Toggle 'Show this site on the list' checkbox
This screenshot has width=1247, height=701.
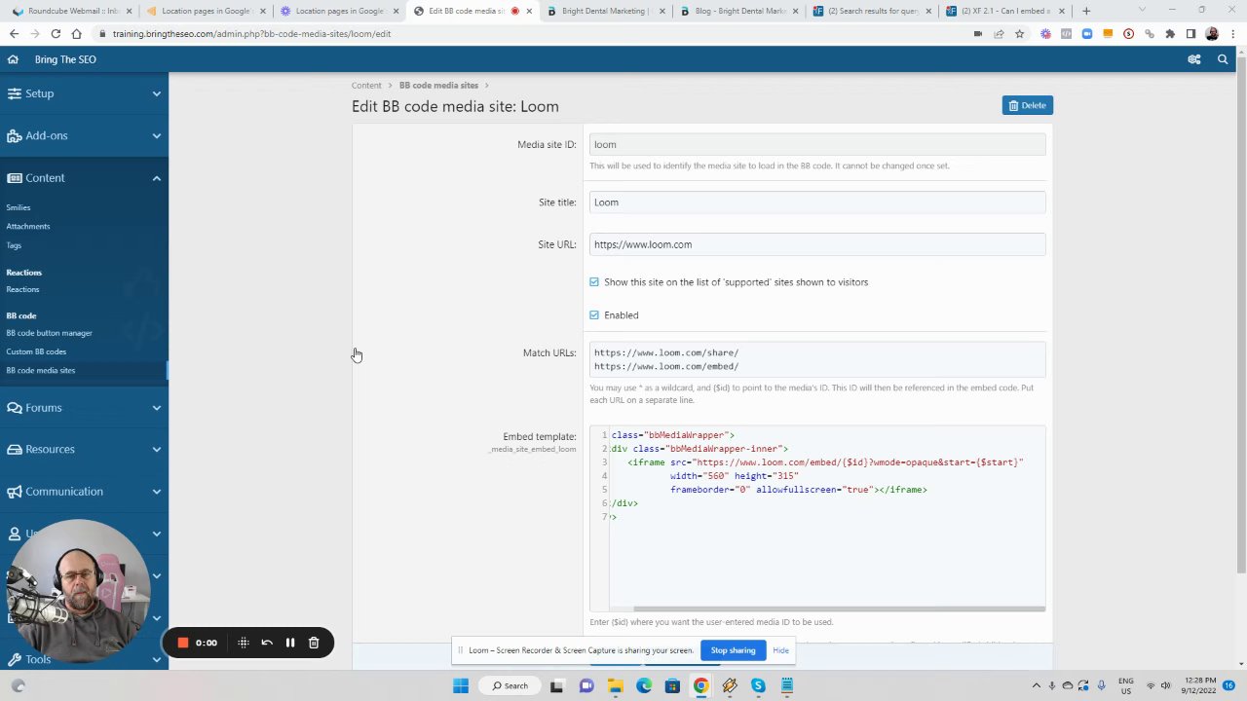[594, 282]
